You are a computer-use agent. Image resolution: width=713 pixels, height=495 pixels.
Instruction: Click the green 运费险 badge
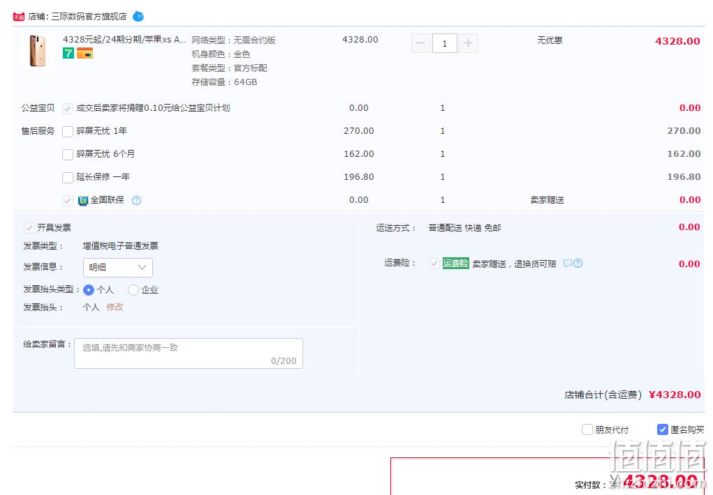pos(455,264)
